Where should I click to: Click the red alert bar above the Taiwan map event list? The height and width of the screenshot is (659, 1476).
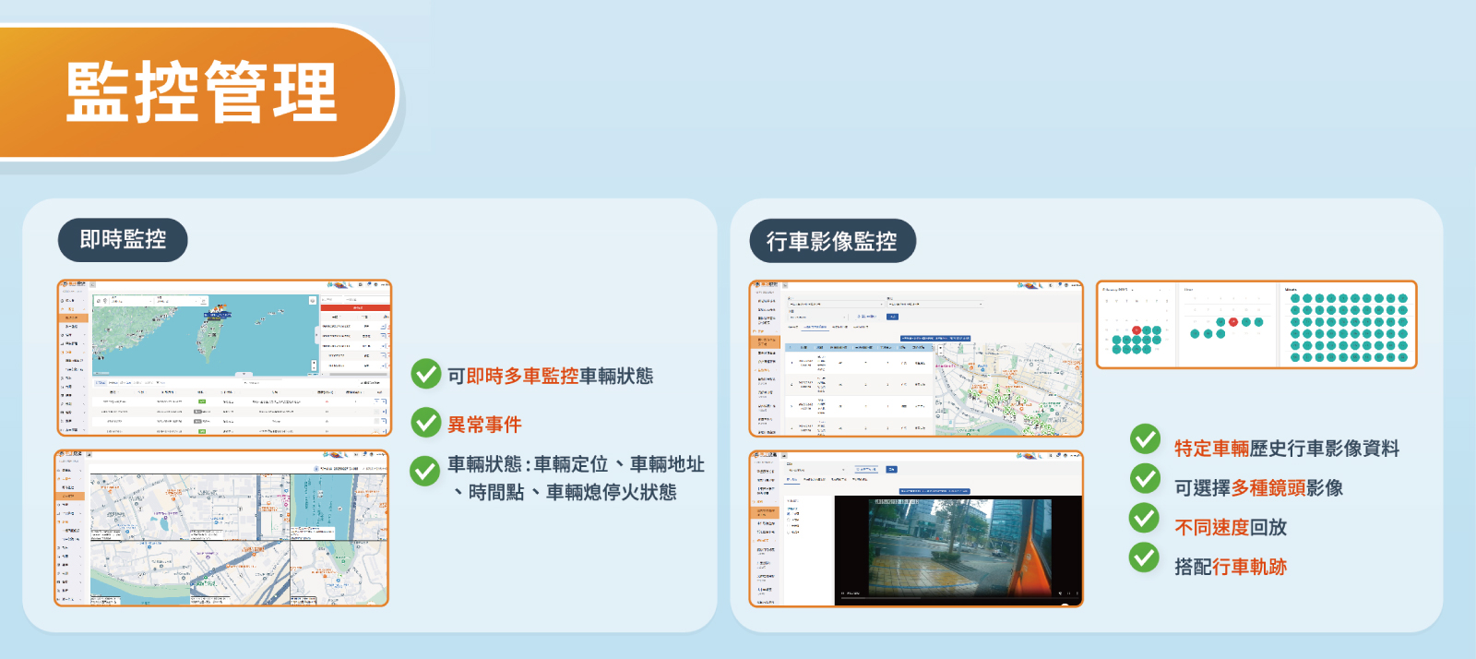point(356,308)
